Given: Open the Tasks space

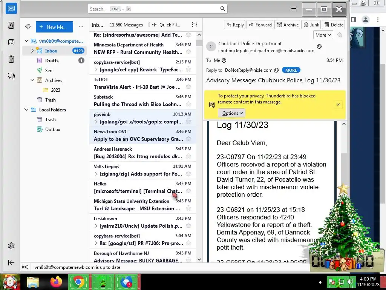Looking at the screenshot, I should coord(11,59).
